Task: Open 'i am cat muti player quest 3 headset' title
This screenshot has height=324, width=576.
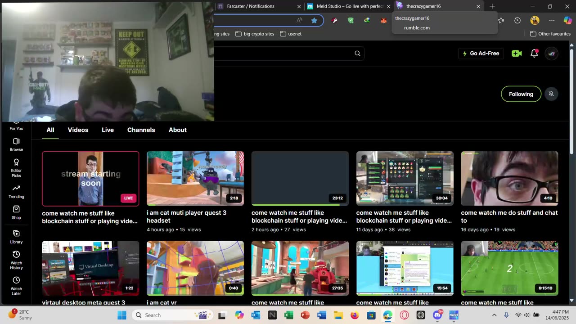Action: click(186, 216)
